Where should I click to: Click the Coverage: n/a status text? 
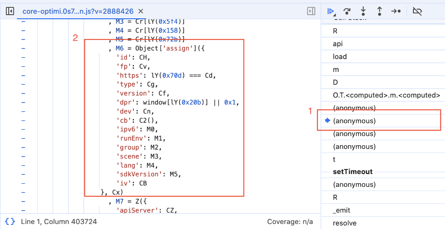(x=290, y=222)
